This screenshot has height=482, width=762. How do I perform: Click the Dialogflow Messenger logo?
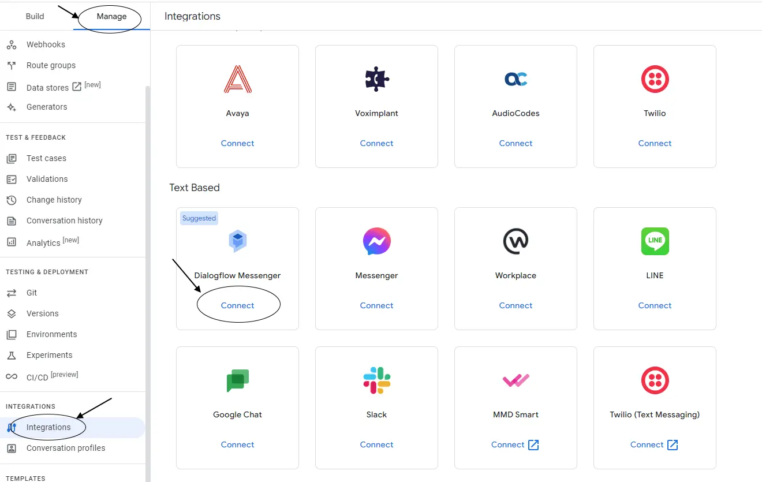click(237, 241)
